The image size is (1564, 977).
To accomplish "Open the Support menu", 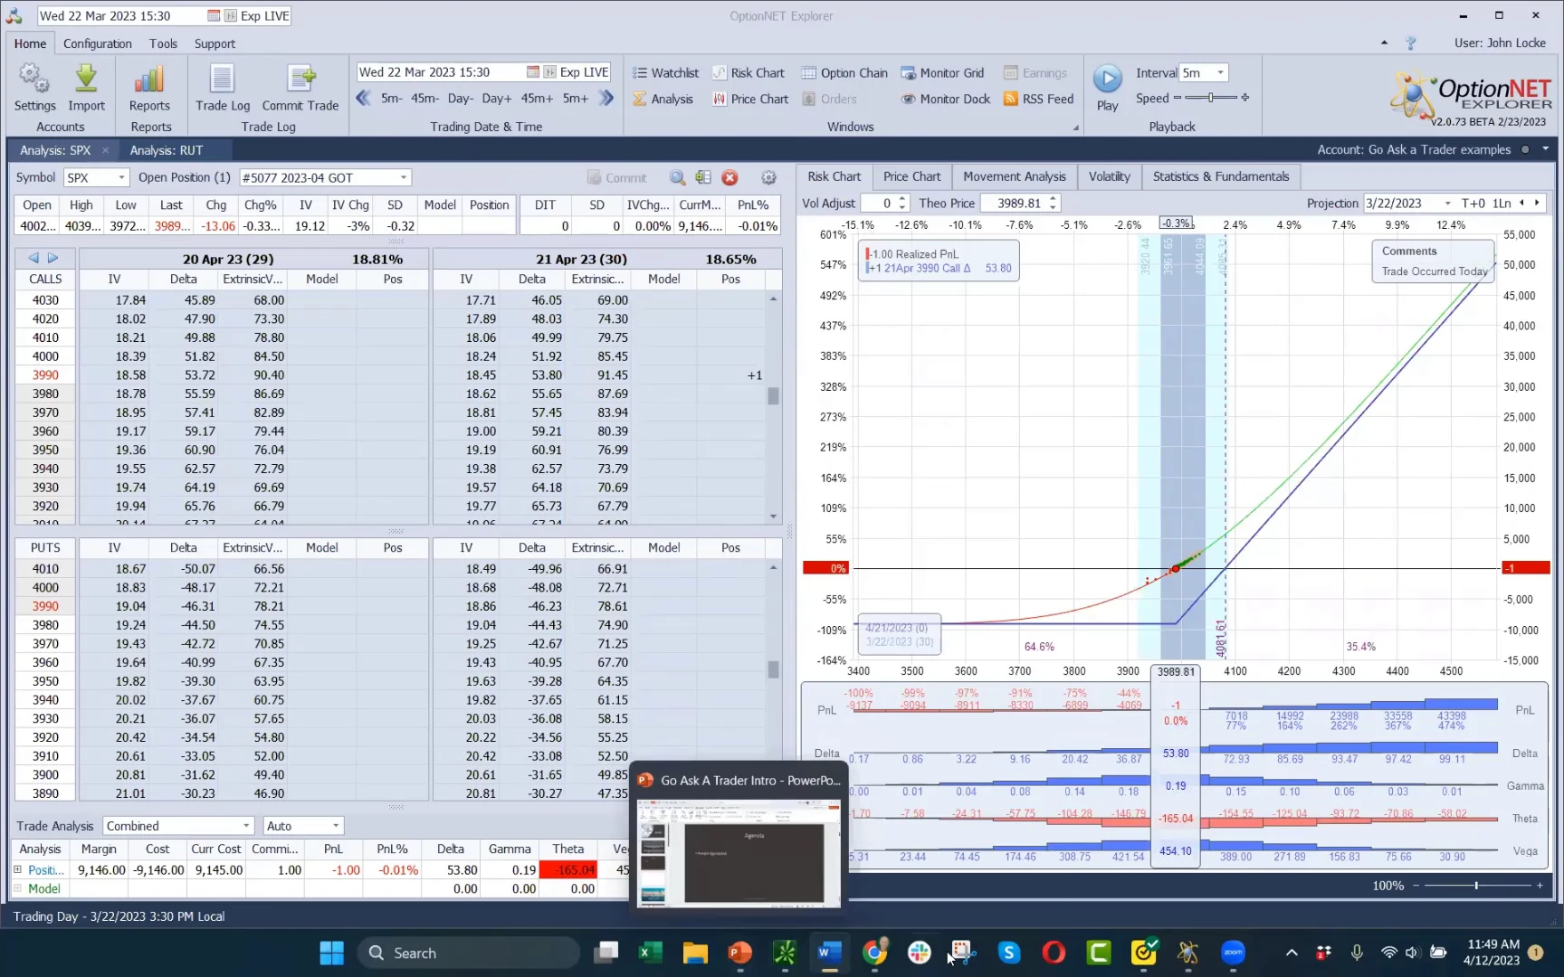I will pyautogui.click(x=215, y=43).
